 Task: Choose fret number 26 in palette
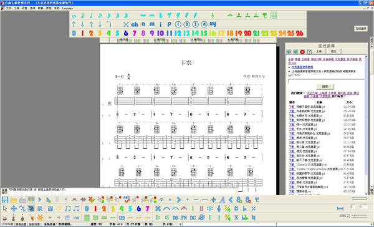(300, 33)
